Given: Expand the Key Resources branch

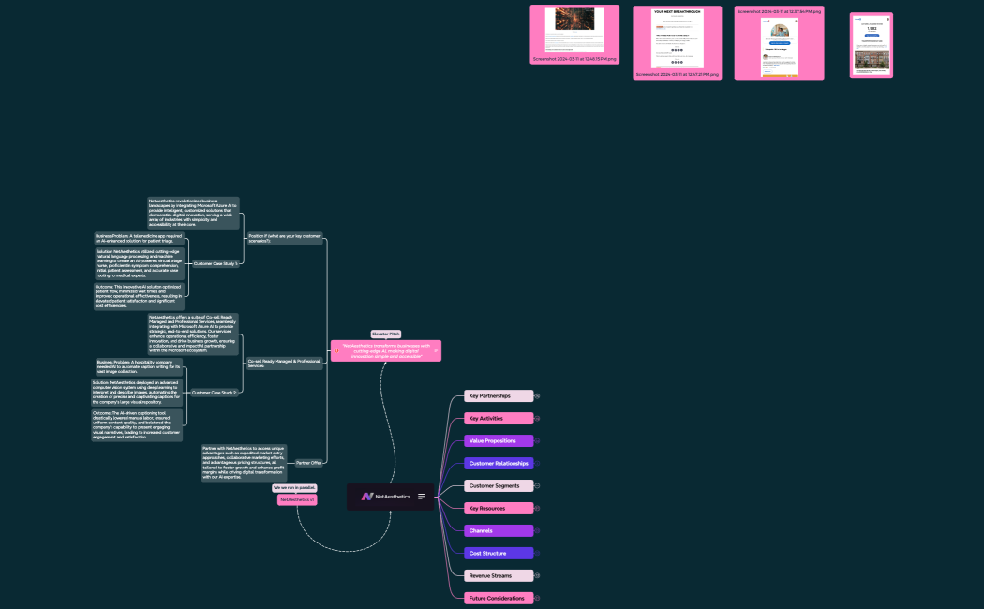Looking at the screenshot, I should point(537,509).
